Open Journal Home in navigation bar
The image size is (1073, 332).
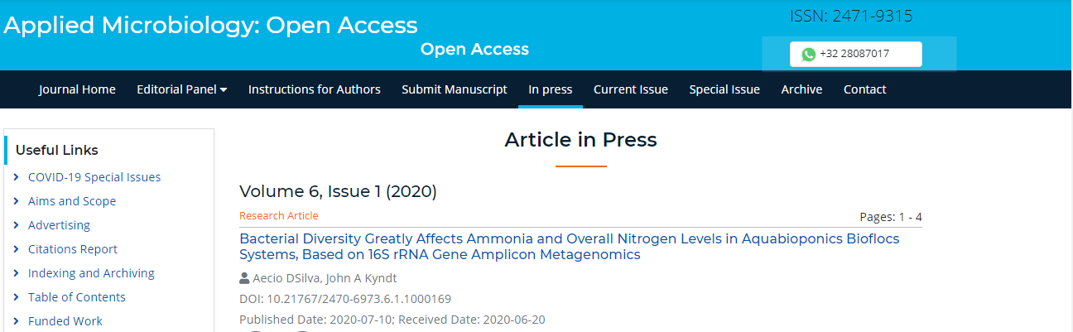point(77,89)
